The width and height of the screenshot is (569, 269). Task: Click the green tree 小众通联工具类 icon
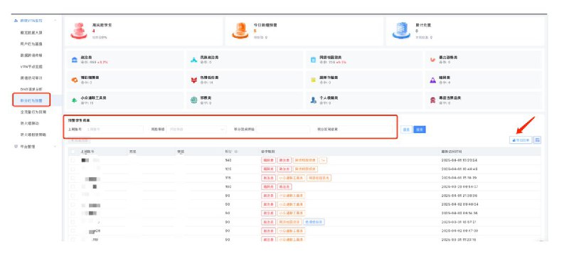75,100
